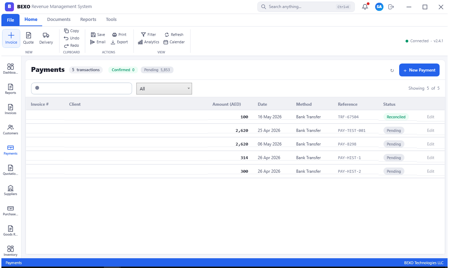Edit the TRF-67504 payment row

point(431,117)
